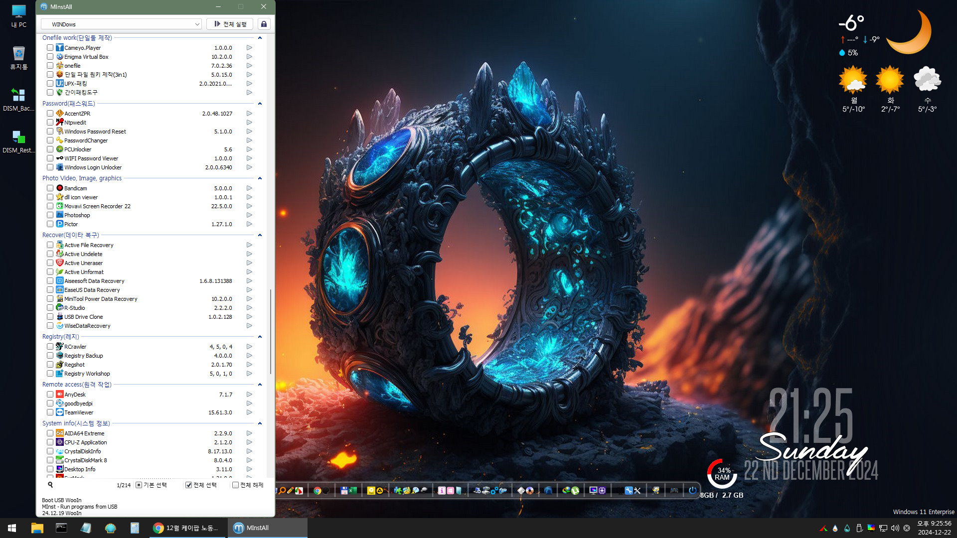The height and width of the screenshot is (538, 957).
Task: Click the 전체 실행 run-all button
Action: [230, 24]
